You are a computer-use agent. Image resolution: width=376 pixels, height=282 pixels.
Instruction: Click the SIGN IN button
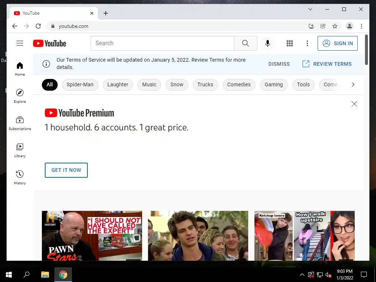click(337, 43)
